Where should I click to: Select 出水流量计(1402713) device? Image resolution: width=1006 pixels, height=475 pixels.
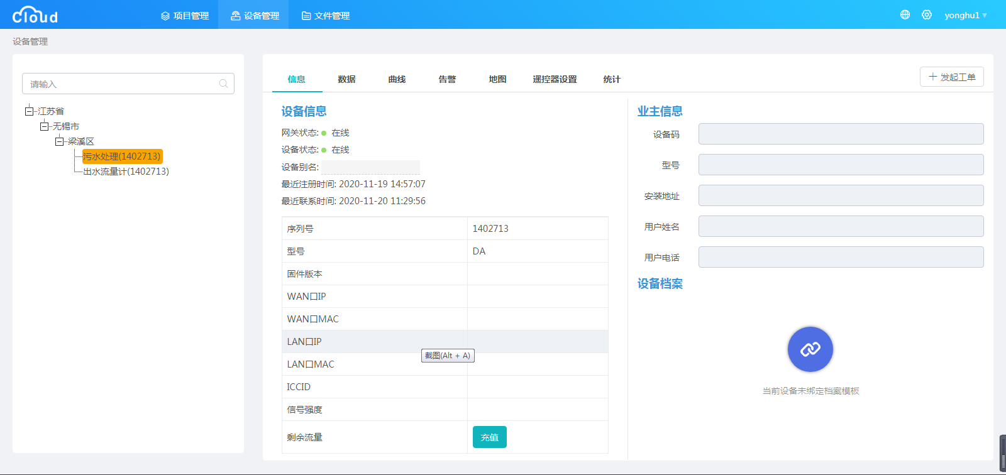(126, 172)
